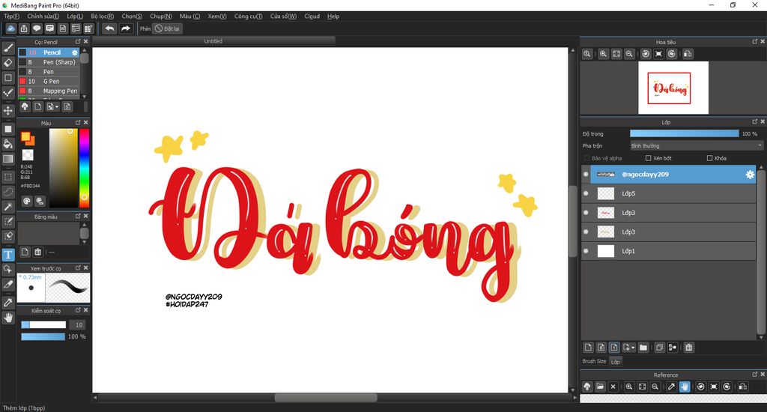Image resolution: width=767 pixels, height=412 pixels.
Task: Hide the @ngocdayy209 layer
Action: (x=586, y=175)
